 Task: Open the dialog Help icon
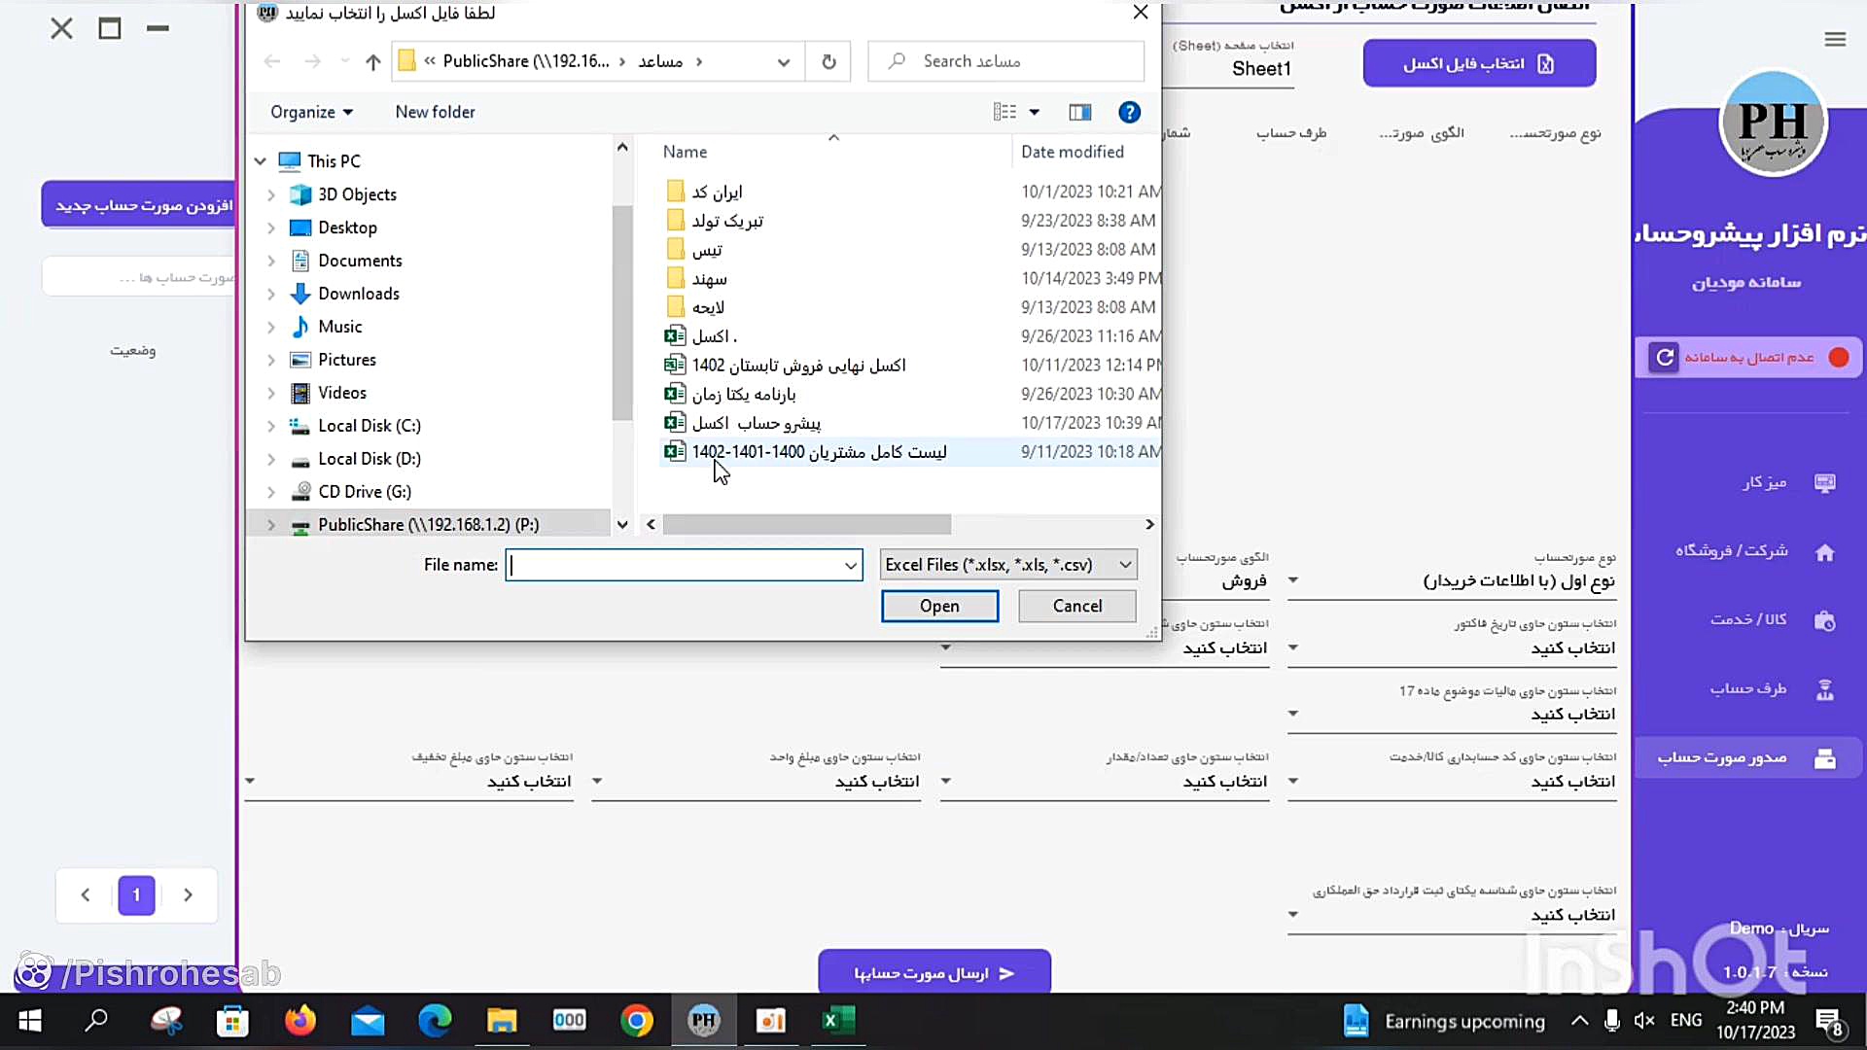[1129, 112]
